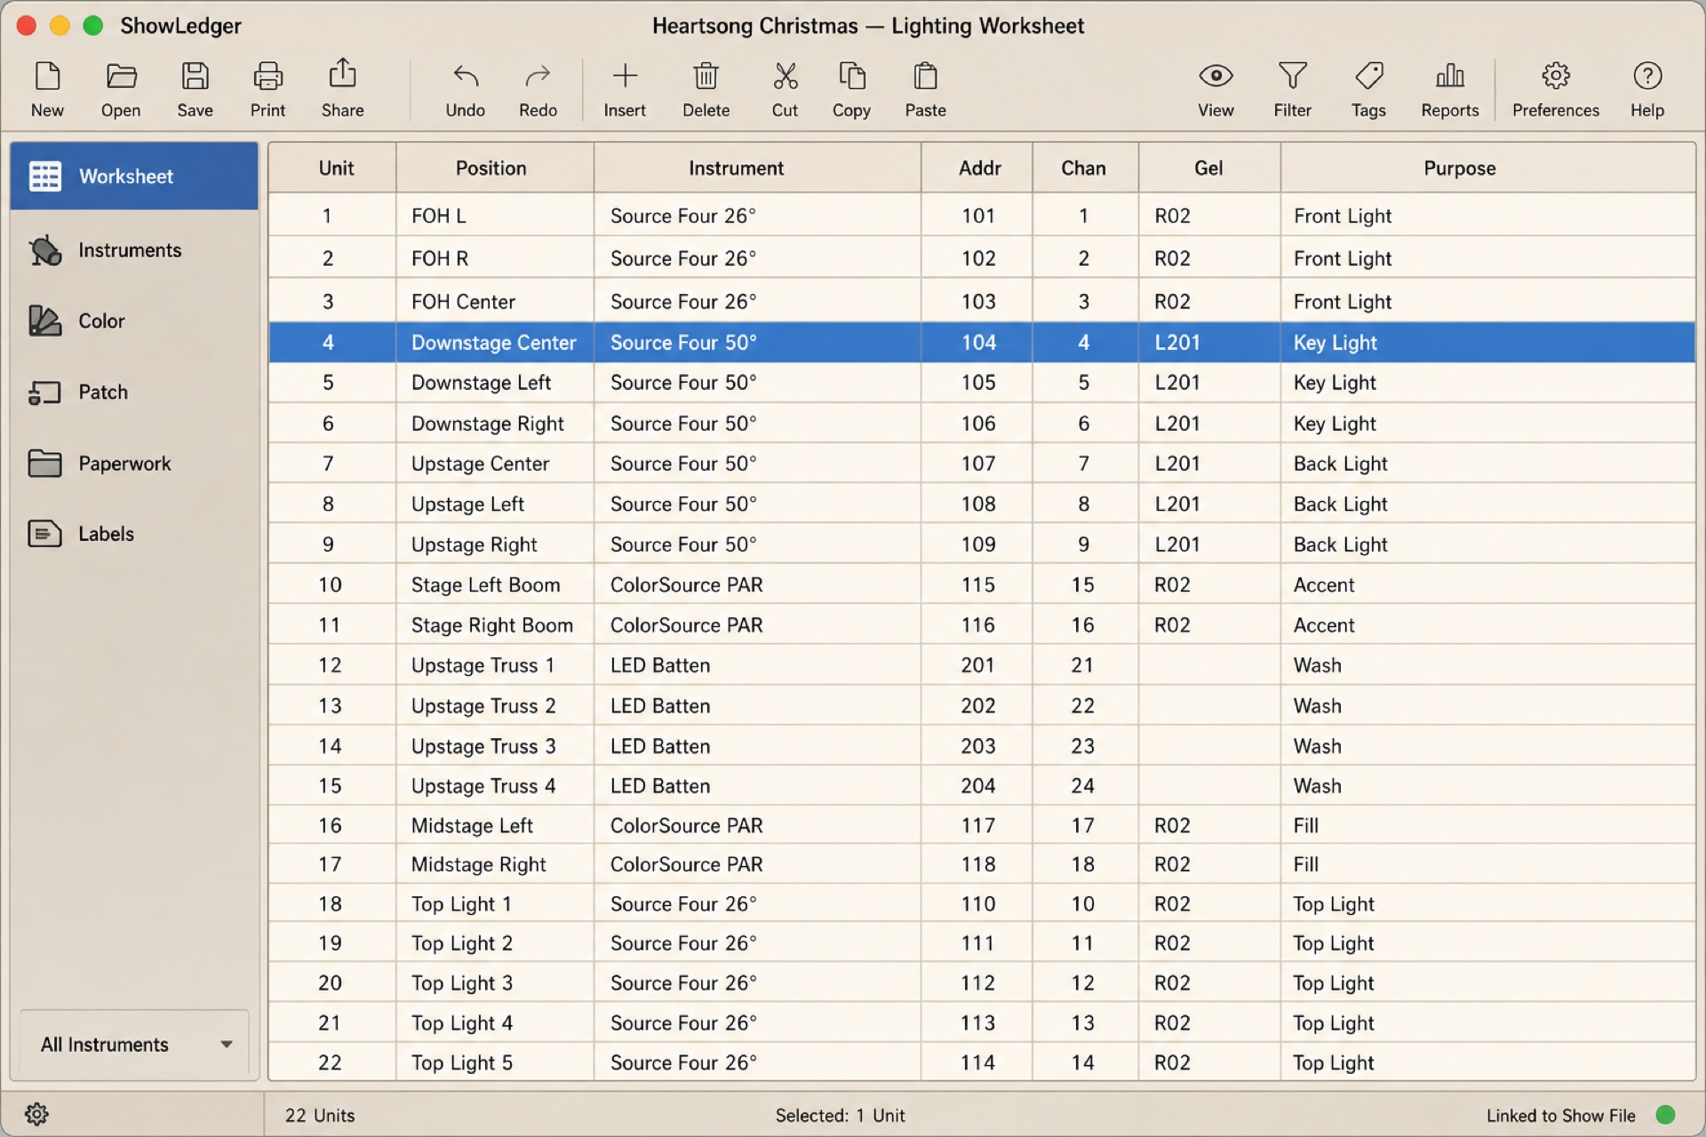The width and height of the screenshot is (1706, 1137).
Task: Switch to the Color sidebar section
Action: (134, 321)
